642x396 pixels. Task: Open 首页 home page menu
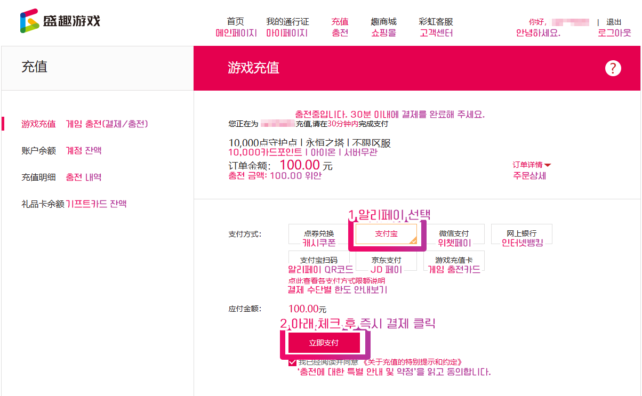(235, 22)
